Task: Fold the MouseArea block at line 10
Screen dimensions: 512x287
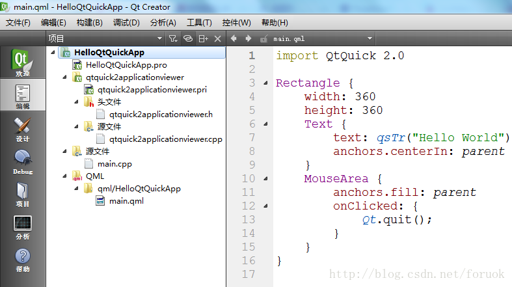Action: [266, 178]
